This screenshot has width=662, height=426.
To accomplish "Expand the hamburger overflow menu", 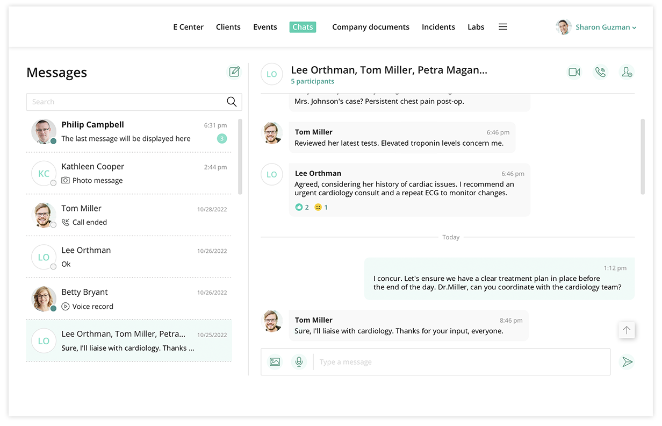I will (503, 27).
